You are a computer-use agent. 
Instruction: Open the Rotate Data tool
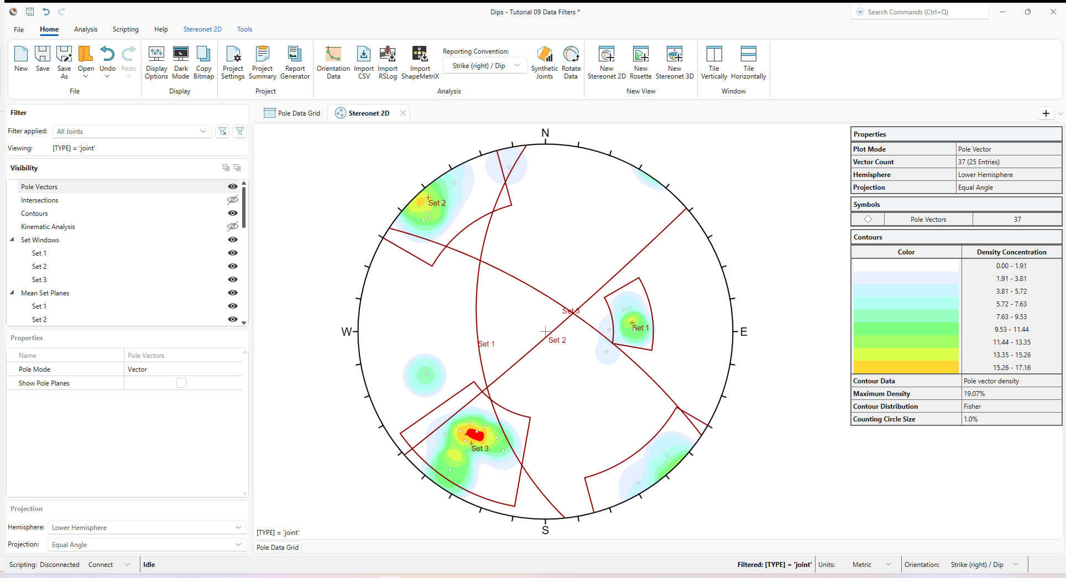(570, 61)
